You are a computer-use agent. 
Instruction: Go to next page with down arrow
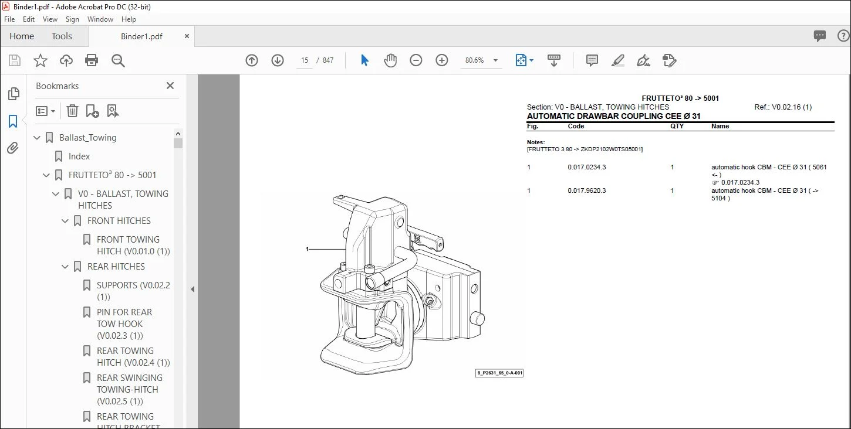(x=278, y=60)
